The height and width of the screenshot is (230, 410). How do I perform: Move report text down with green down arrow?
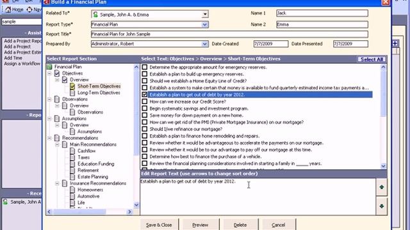click(382, 206)
